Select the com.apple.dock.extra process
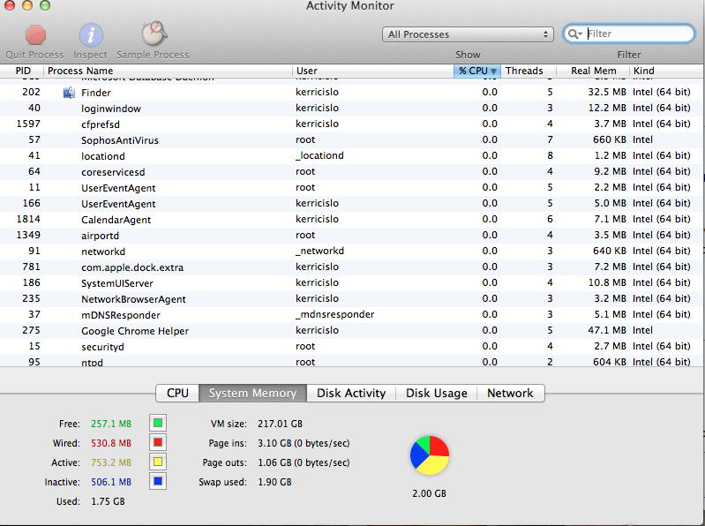 click(x=351, y=267)
